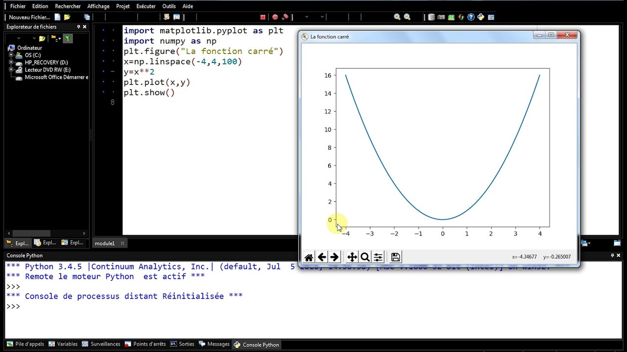
Task: Close the module1 tab
Action: (x=122, y=243)
